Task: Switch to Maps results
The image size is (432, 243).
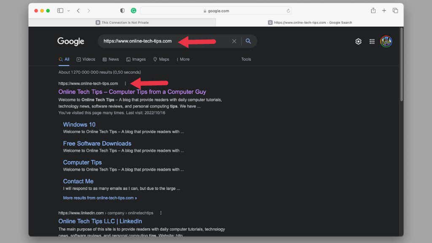Action: coord(162,59)
